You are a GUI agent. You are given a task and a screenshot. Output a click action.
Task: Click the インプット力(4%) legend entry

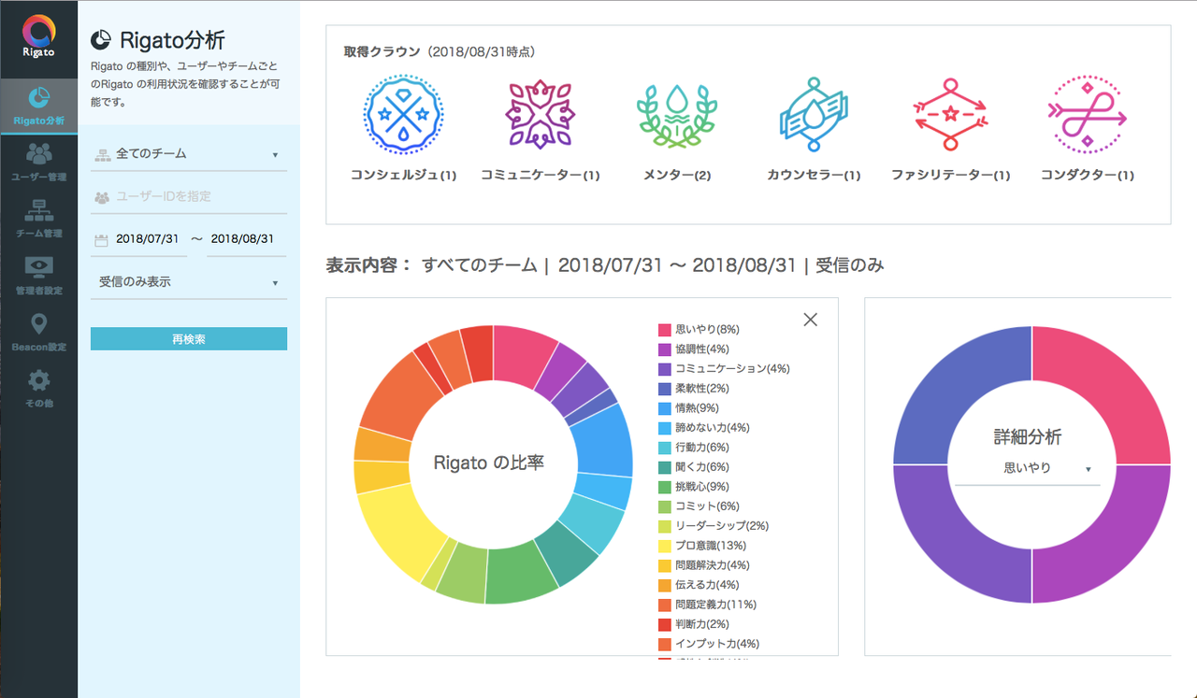point(709,644)
